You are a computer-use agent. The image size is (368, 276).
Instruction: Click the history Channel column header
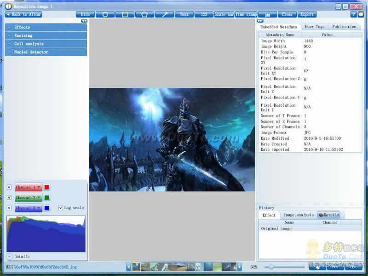330,222
